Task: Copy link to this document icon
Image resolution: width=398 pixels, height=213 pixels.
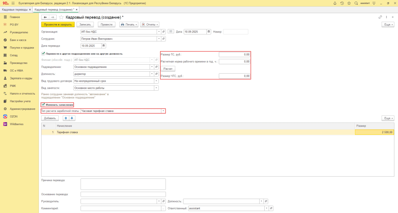Action: click(380, 17)
